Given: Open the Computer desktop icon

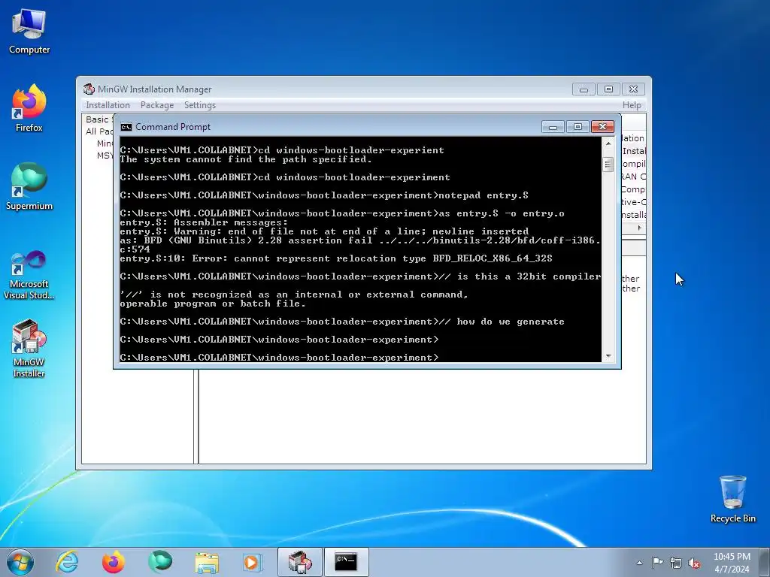Looking at the screenshot, I should point(29,32).
